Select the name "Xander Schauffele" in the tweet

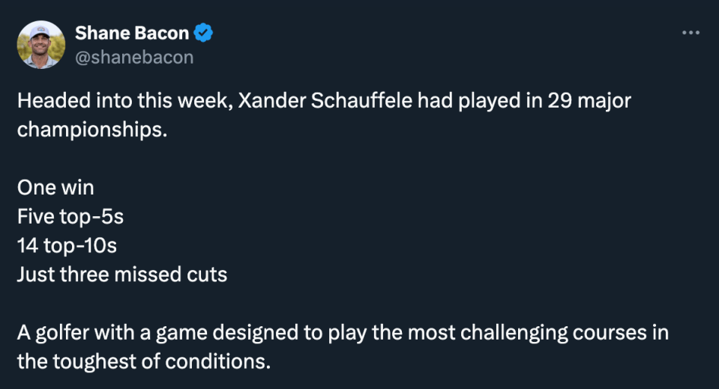pos(325,100)
